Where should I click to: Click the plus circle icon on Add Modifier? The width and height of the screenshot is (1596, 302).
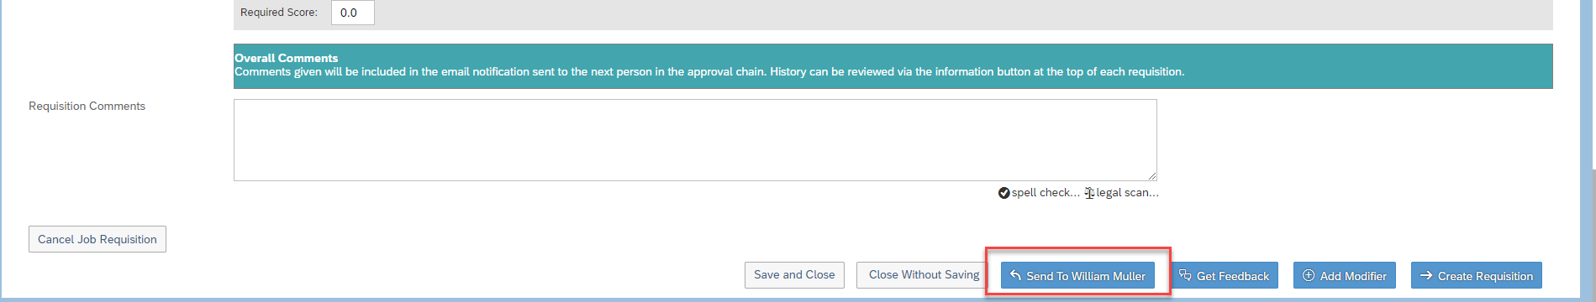1309,275
